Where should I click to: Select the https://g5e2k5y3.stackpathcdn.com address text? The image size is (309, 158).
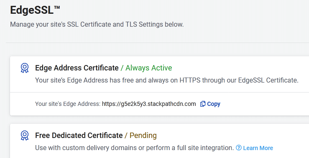[149, 104]
